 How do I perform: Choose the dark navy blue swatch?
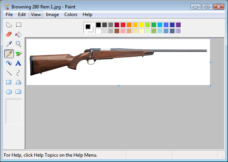172,25
